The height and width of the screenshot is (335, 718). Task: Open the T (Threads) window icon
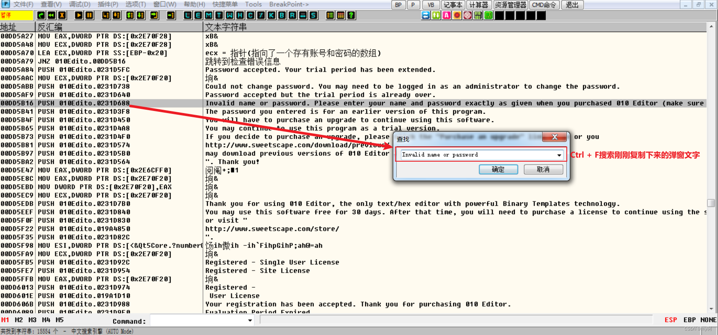pyautogui.click(x=219, y=15)
